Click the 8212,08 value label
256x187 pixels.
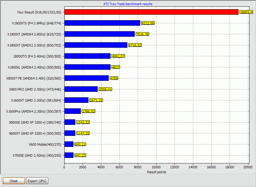point(148,23)
